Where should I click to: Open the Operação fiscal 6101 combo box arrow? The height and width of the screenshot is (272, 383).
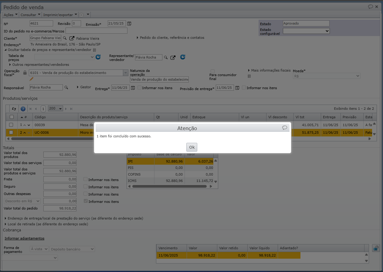(x=125, y=73)
